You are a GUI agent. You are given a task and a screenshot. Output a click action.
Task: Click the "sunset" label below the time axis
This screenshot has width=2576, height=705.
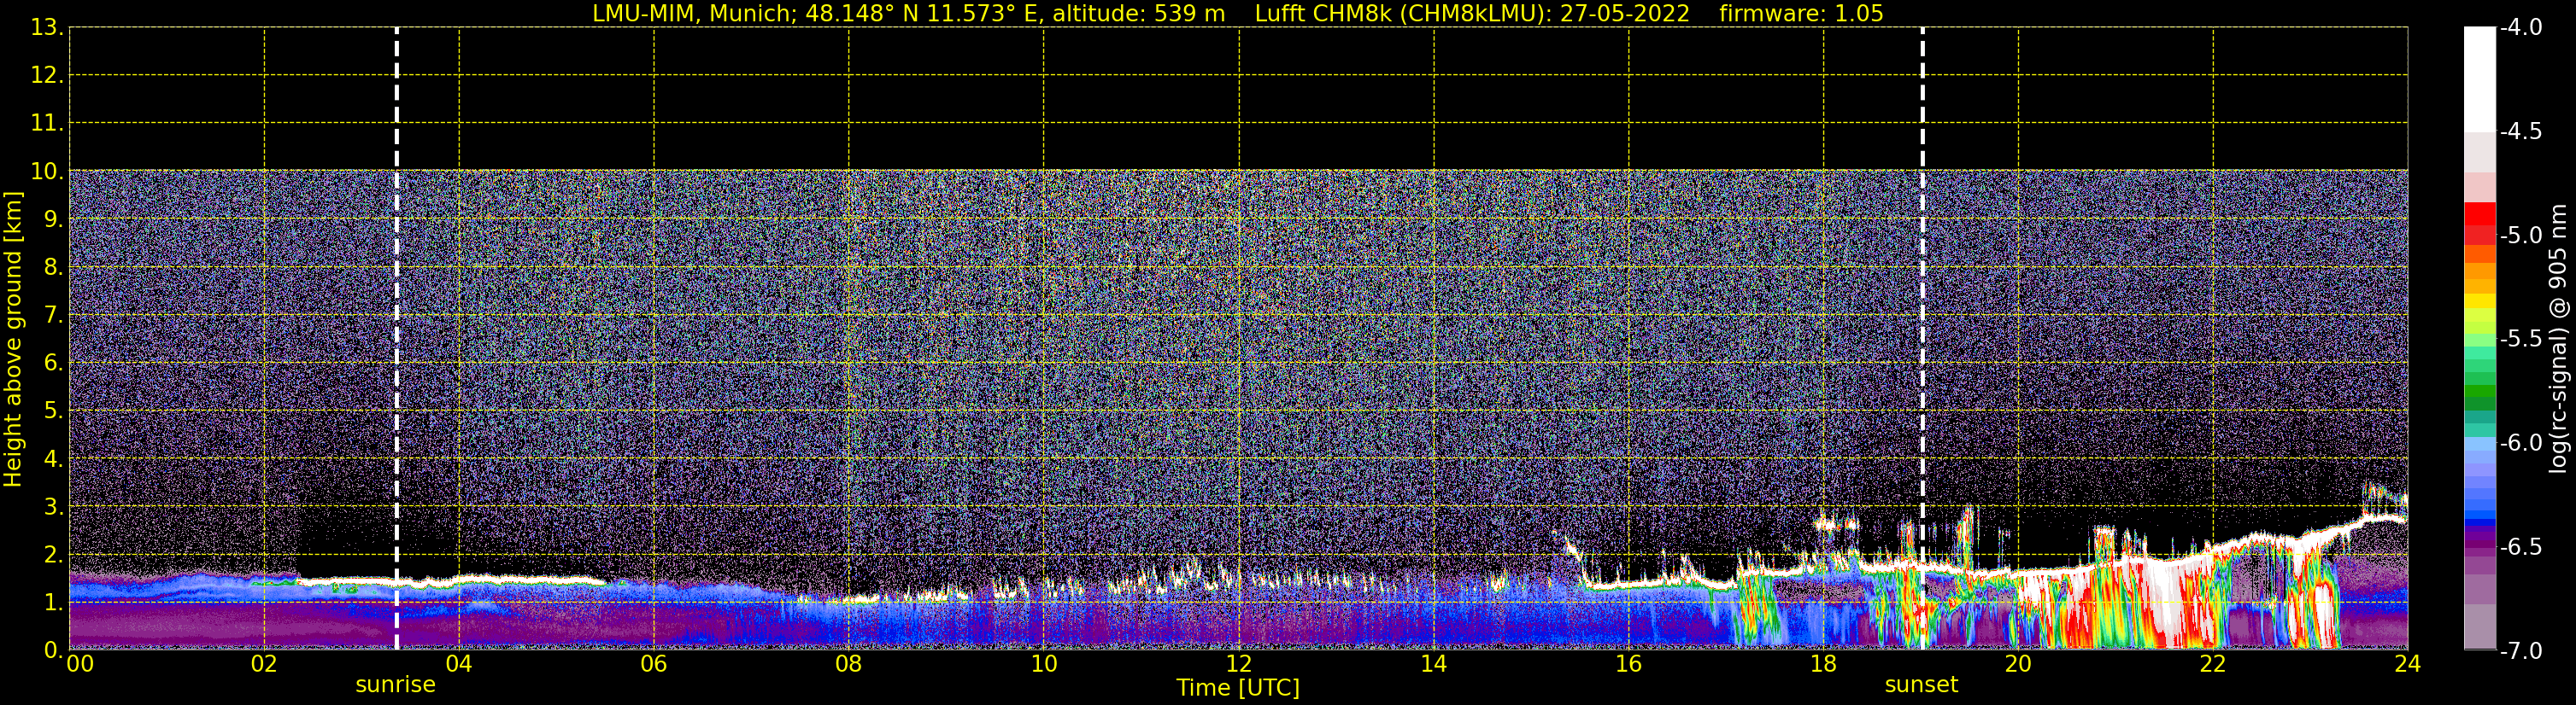pos(1921,685)
